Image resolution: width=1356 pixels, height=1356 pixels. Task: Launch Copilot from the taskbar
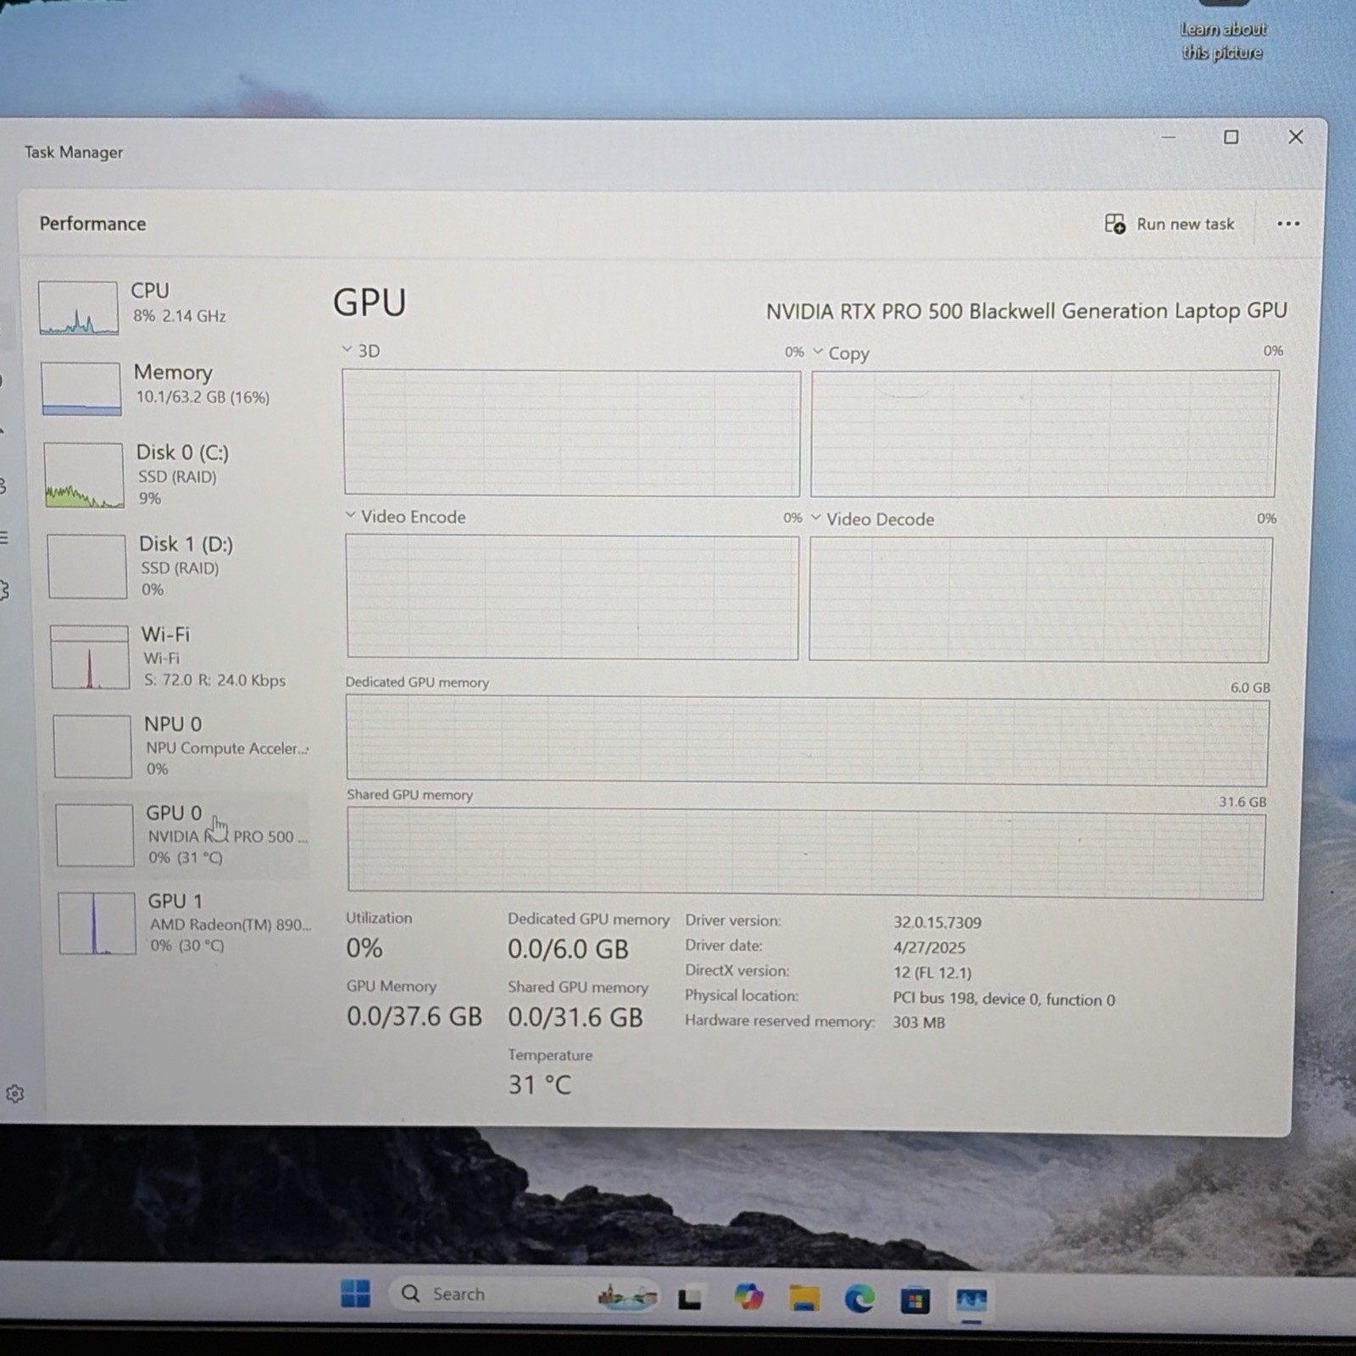tap(748, 1297)
